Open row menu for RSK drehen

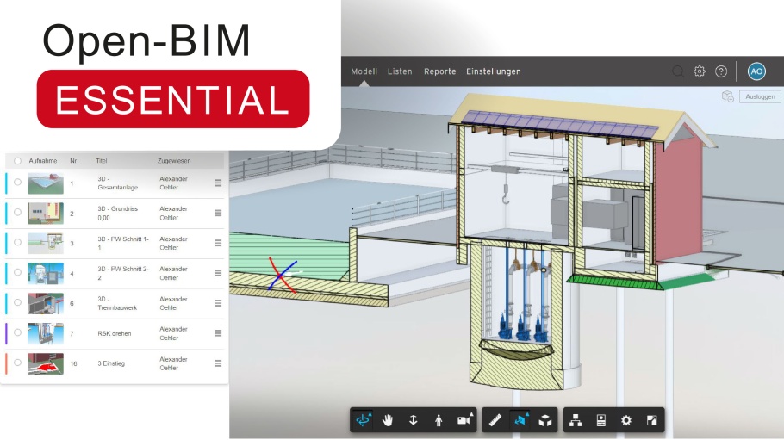(x=218, y=333)
